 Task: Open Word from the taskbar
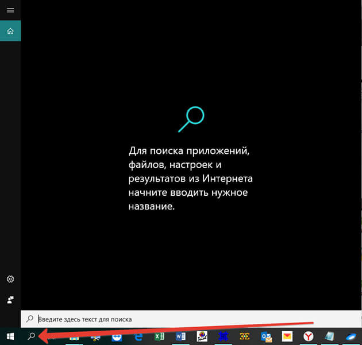(x=180, y=337)
